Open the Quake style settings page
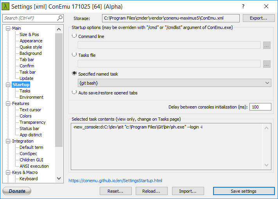The width and height of the screenshot is (278, 199). tap(31, 47)
